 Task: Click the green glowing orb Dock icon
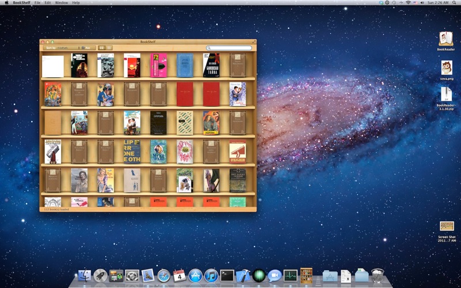[x=259, y=276]
